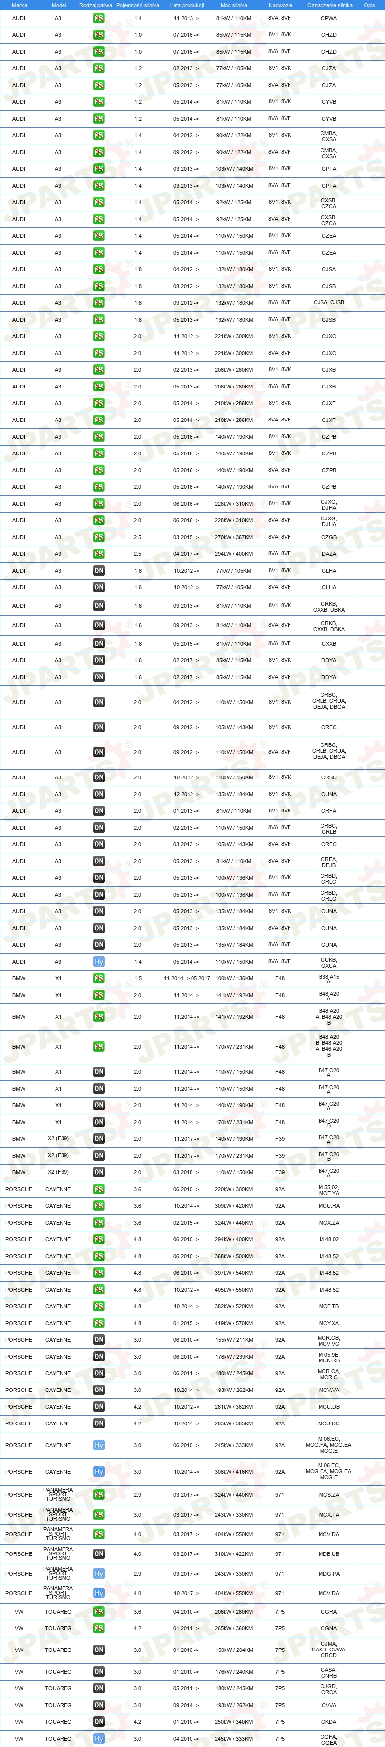Click petrol icon in Cayenne MCX.ZA row

pyautogui.click(x=99, y=1223)
